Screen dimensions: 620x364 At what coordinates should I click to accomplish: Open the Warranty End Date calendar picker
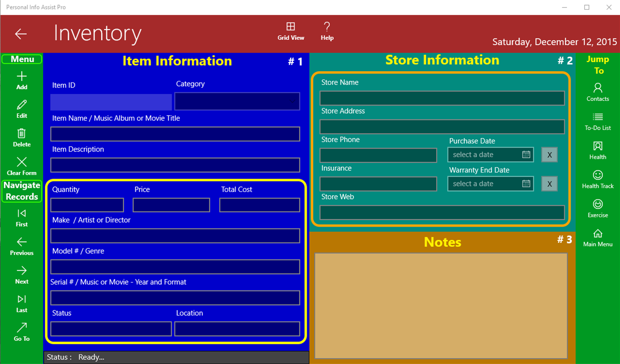click(x=526, y=184)
